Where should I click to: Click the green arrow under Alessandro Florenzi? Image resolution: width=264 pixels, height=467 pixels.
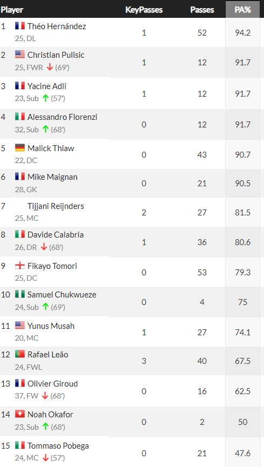pyautogui.click(x=45, y=129)
